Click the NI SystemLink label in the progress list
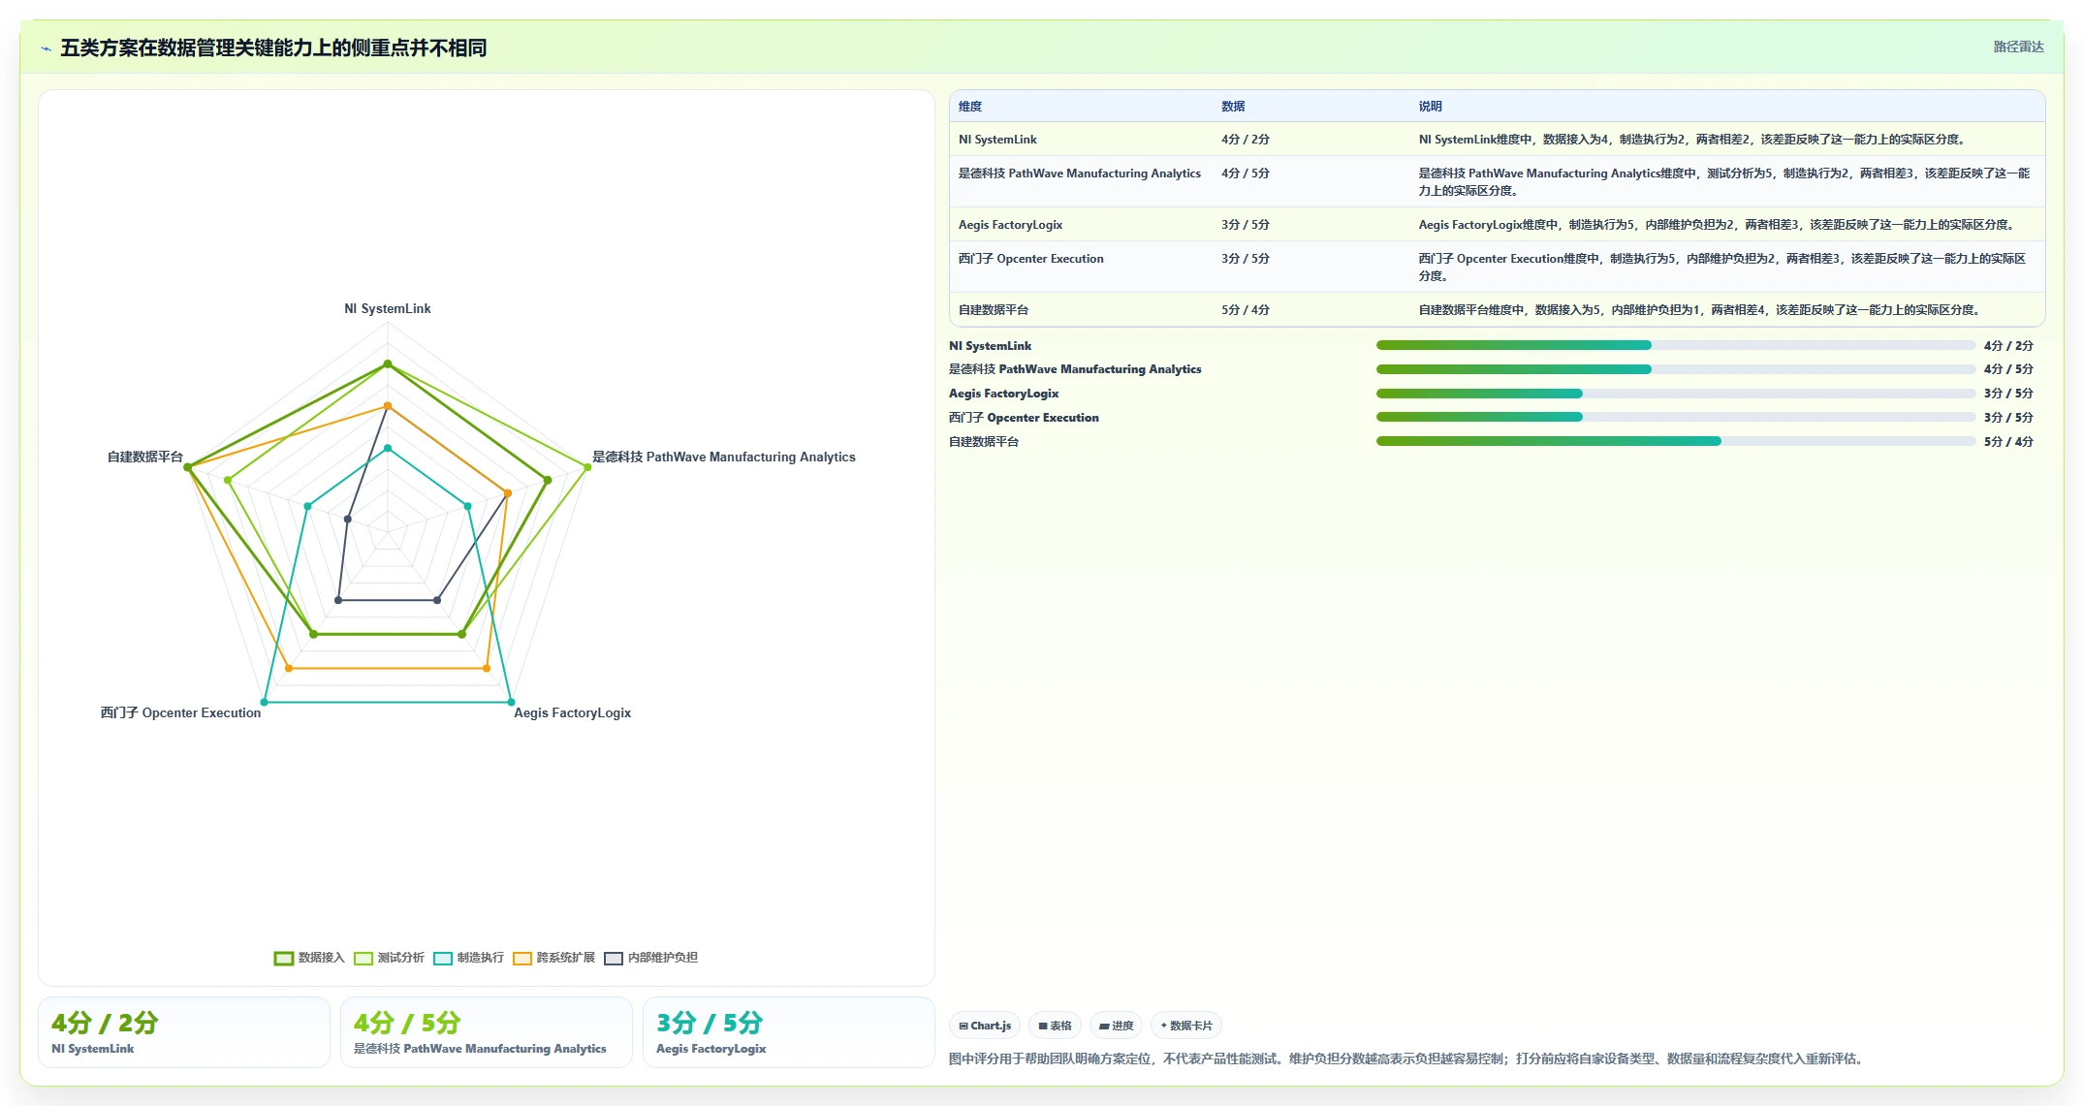This screenshot has height=1106, width=2084. click(x=990, y=346)
